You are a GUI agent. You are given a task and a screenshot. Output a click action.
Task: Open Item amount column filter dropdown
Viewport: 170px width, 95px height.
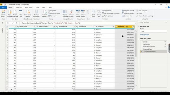[74, 27]
